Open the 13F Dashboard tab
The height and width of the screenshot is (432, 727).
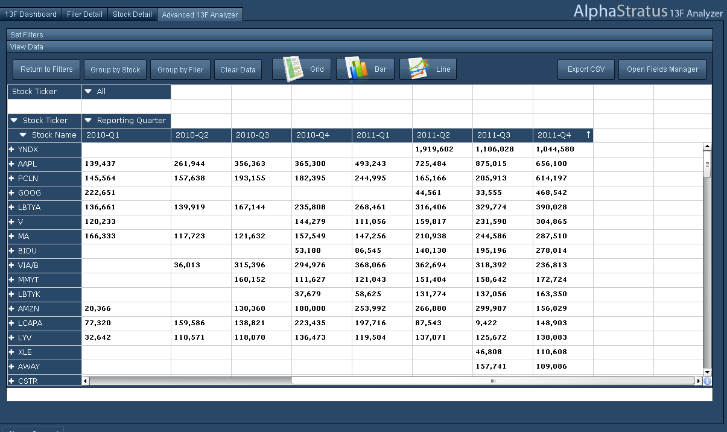[x=31, y=14]
